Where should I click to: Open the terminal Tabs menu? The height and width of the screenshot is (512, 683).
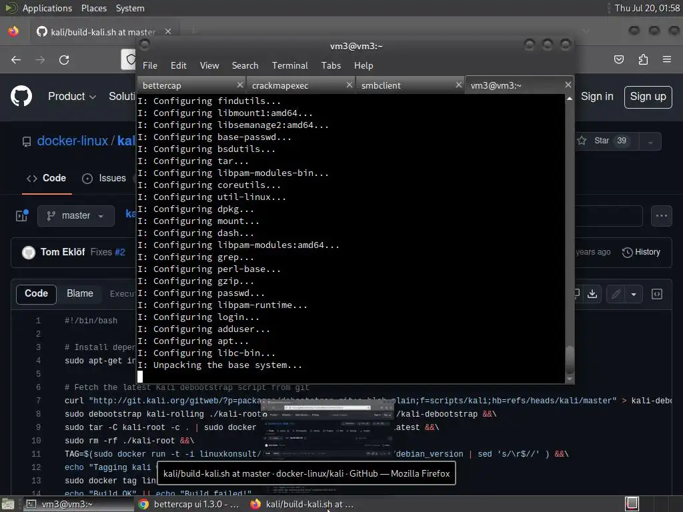point(331,65)
